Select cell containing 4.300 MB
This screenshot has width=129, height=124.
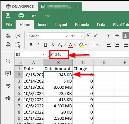tap(58, 106)
